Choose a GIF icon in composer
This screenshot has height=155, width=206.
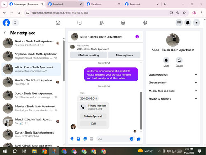[x=91, y=139]
